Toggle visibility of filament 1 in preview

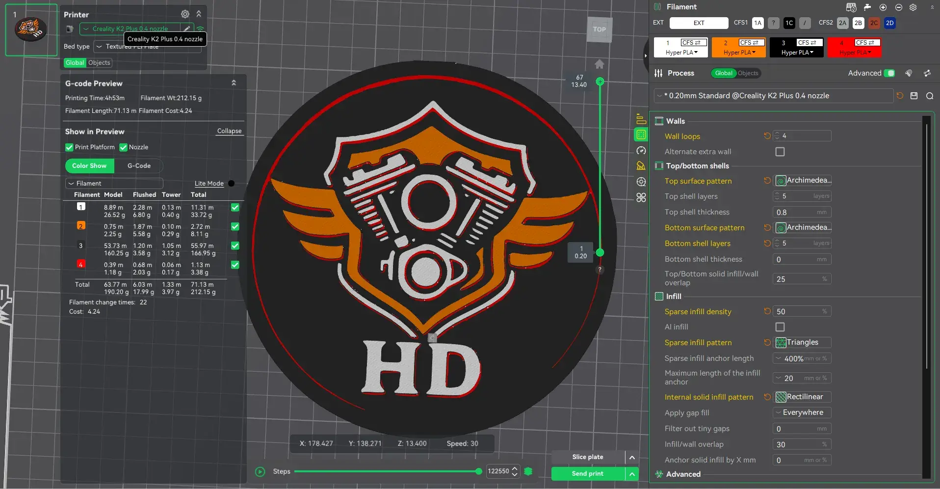235,207
